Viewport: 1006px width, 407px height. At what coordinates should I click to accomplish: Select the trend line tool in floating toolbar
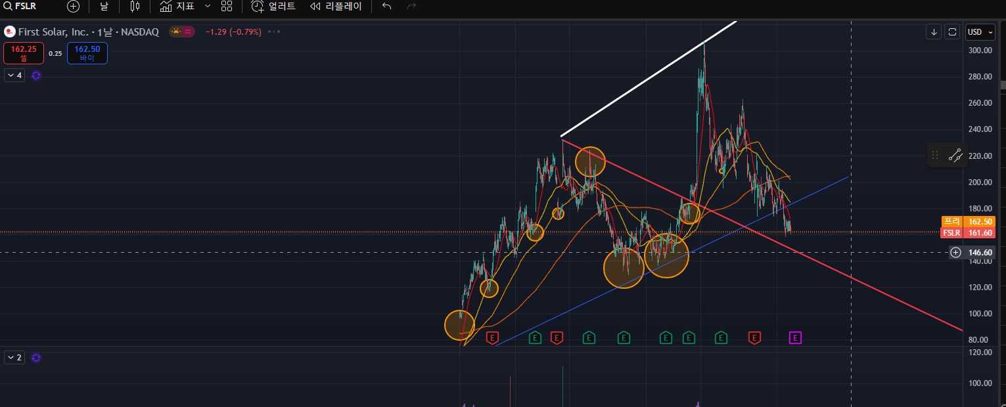pos(955,156)
